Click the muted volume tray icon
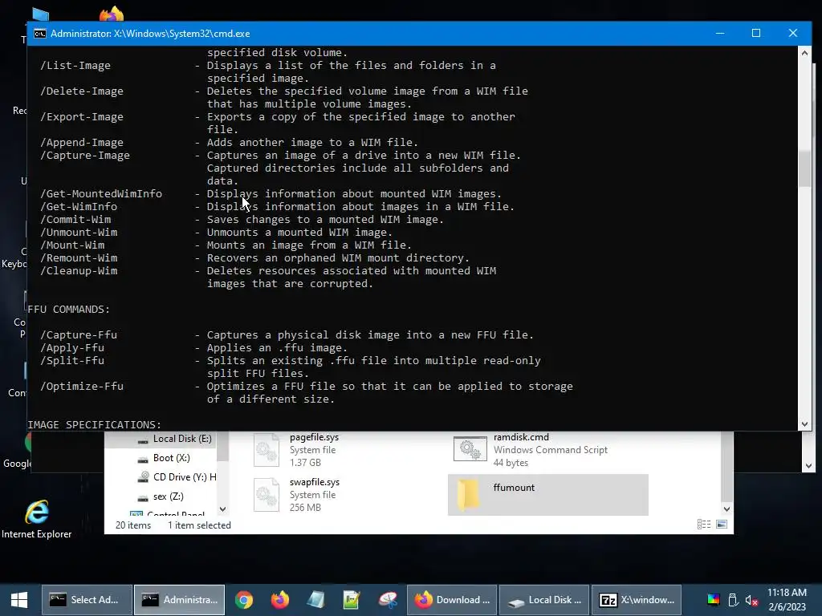Viewport: 822px width, 616px height. coord(751,600)
